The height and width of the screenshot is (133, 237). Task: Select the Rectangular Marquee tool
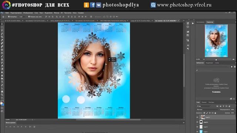(2, 27)
